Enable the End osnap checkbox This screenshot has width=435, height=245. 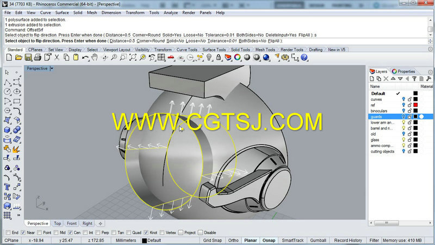pos(8,232)
